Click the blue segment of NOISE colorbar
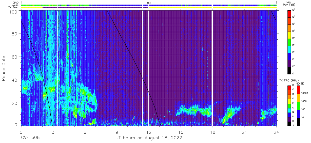This screenshot has height=143, width=311. tap(298, 114)
